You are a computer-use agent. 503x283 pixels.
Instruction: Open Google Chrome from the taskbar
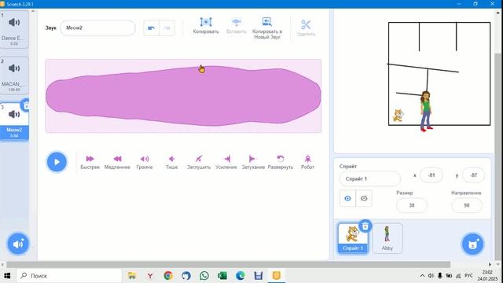(167, 276)
